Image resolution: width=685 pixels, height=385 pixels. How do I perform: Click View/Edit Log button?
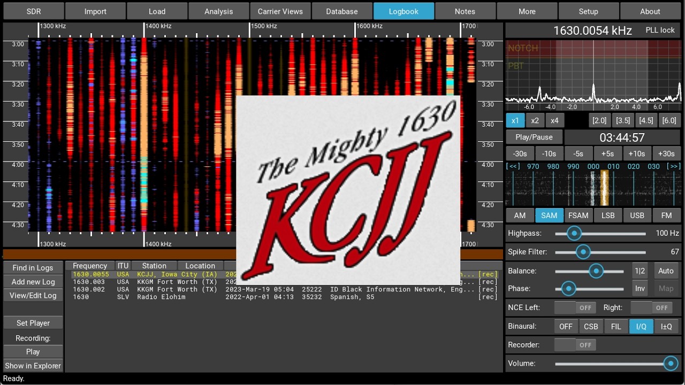33,295
